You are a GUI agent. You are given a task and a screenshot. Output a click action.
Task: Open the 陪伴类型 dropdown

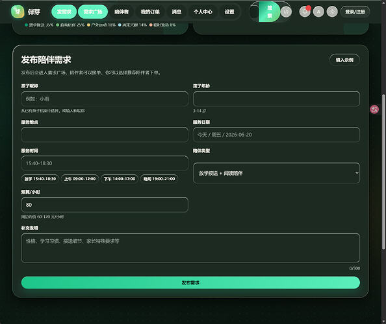(276, 173)
